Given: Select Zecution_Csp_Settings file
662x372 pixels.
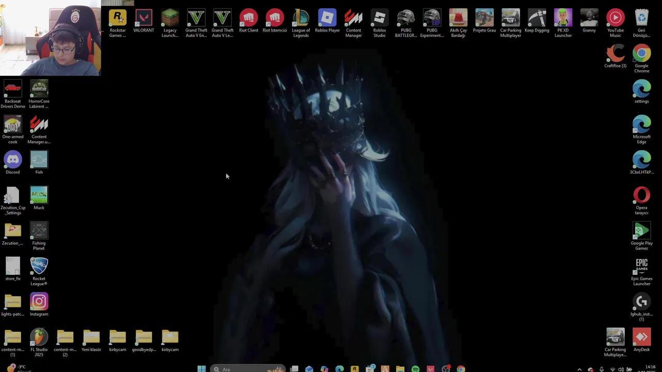Looking at the screenshot, I should point(13,200).
